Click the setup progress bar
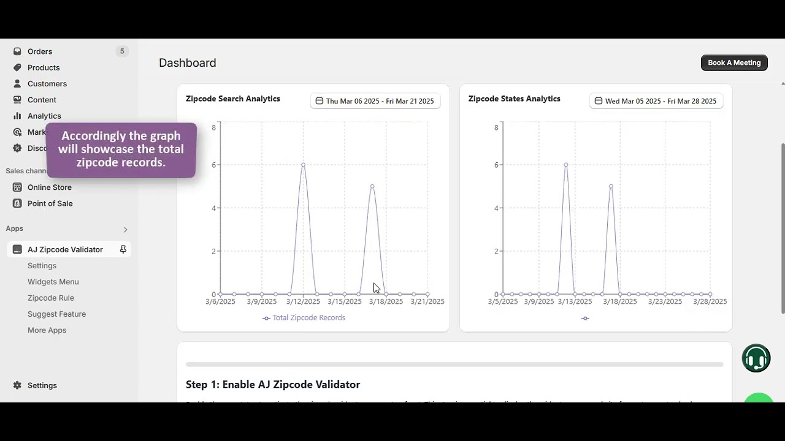Image resolution: width=785 pixels, height=441 pixels. pyautogui.click(x=454, y=364)
